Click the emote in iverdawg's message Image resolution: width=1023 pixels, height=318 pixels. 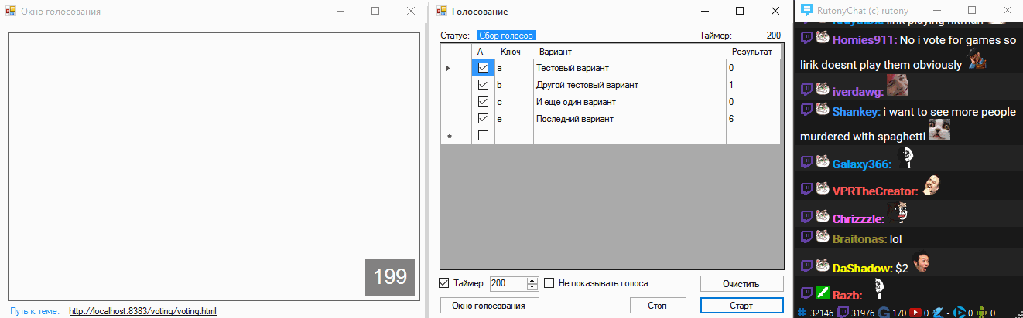click(898, 85)
